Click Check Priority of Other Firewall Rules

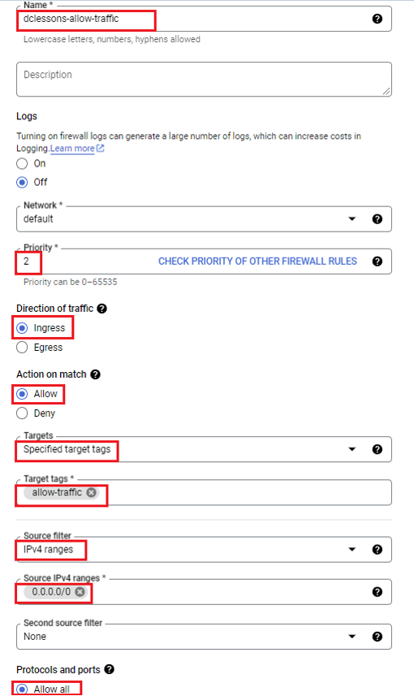click(257, 262)
